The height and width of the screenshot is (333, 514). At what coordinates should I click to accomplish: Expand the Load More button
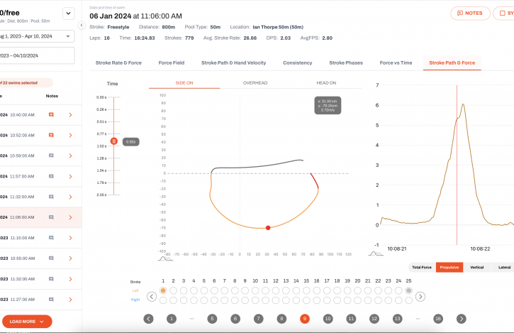click(27, 322)
